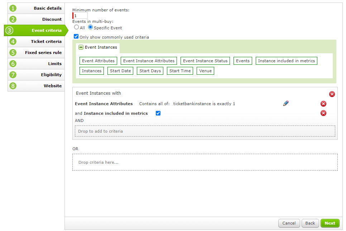Click the Start Date criteria tag
This screenshot has height=231, width=346.
[x=120, y=71]
